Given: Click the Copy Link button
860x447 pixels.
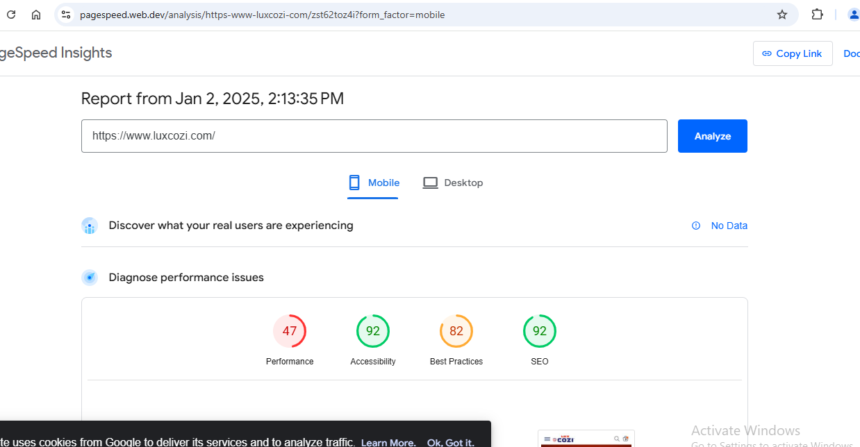Looking at the screenshot, I should [792, 53].
